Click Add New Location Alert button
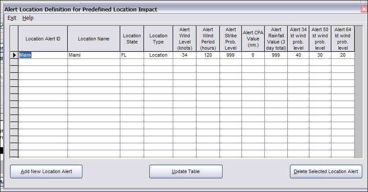The image size is (368, 192). point(46,171)
